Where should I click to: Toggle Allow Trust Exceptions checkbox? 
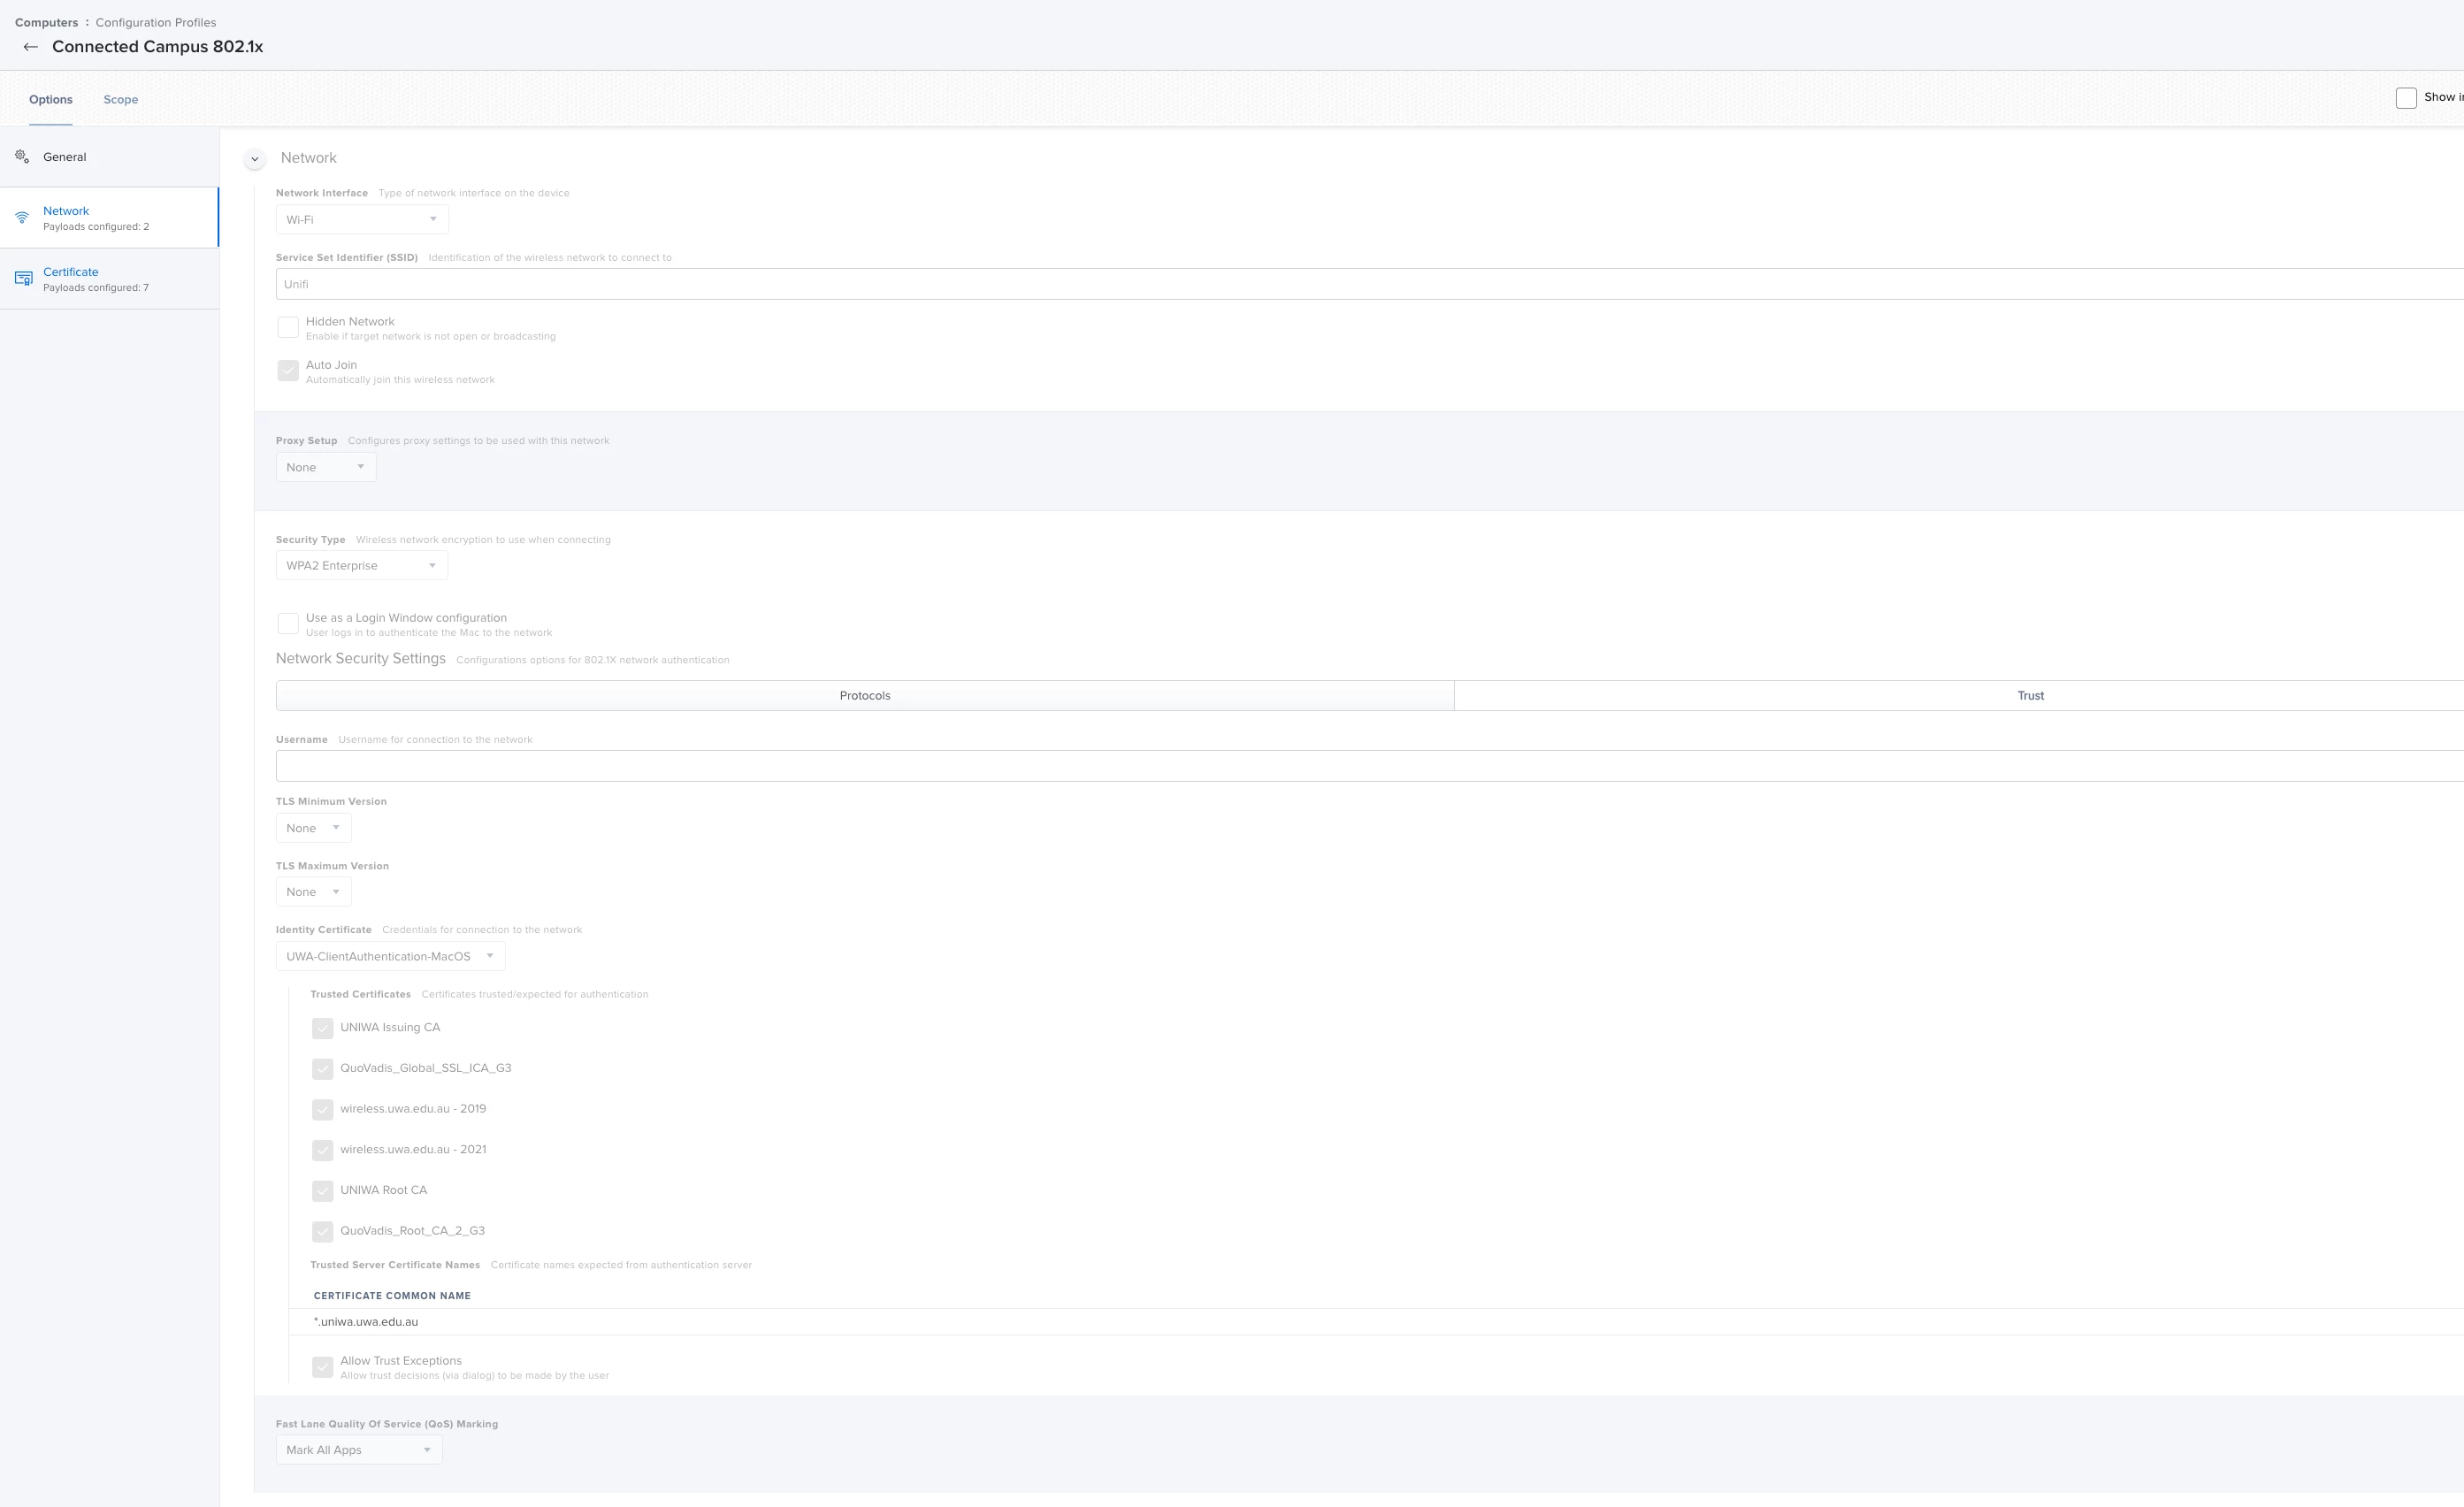[322, 1368]
